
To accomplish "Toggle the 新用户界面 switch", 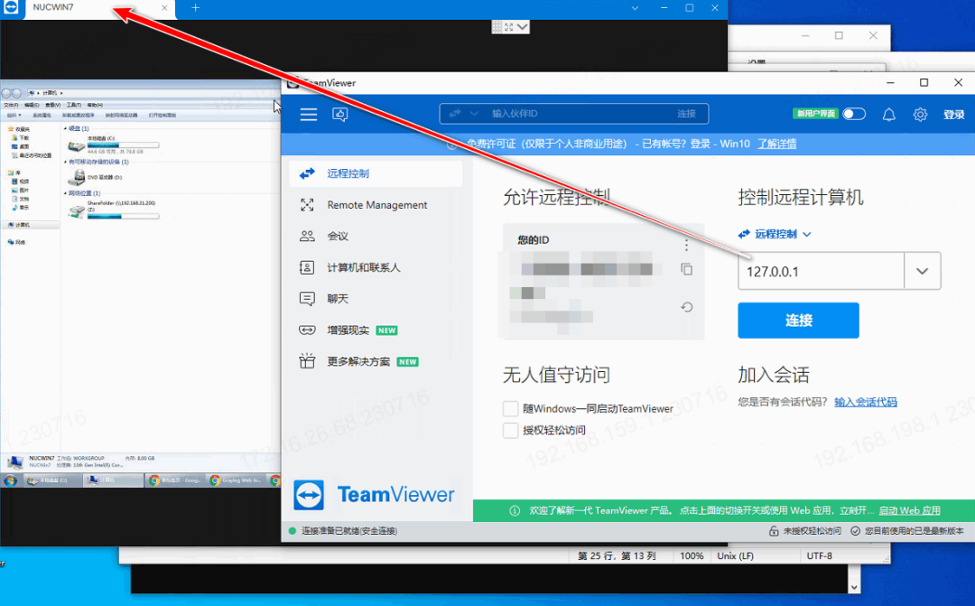I will coord(853,114).
